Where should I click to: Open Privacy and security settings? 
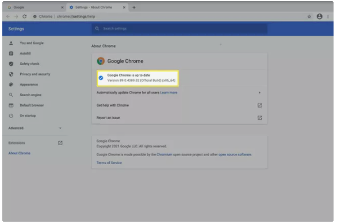coord(35,74)
